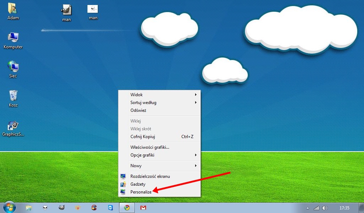Select the man file with GIMP icon
The width and height of the screenshot is (364, 213).
(66, 13)
